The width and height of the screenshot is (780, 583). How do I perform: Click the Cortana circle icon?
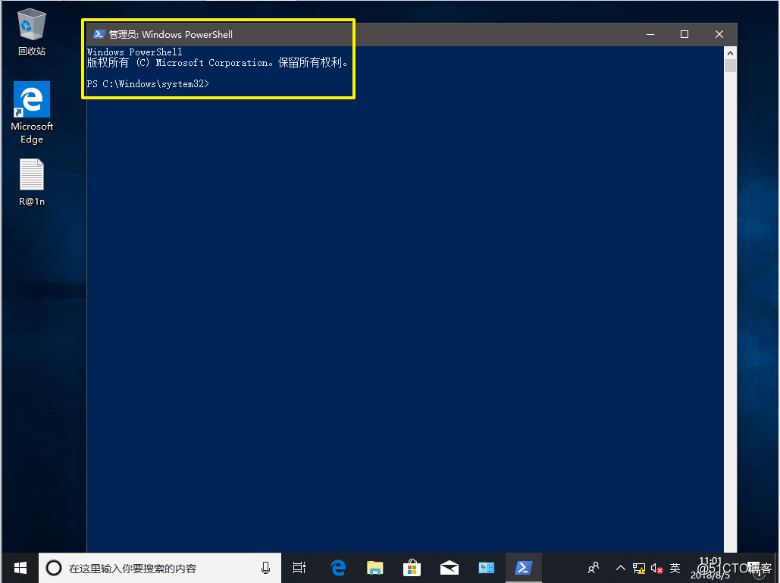tap(54, 568)
